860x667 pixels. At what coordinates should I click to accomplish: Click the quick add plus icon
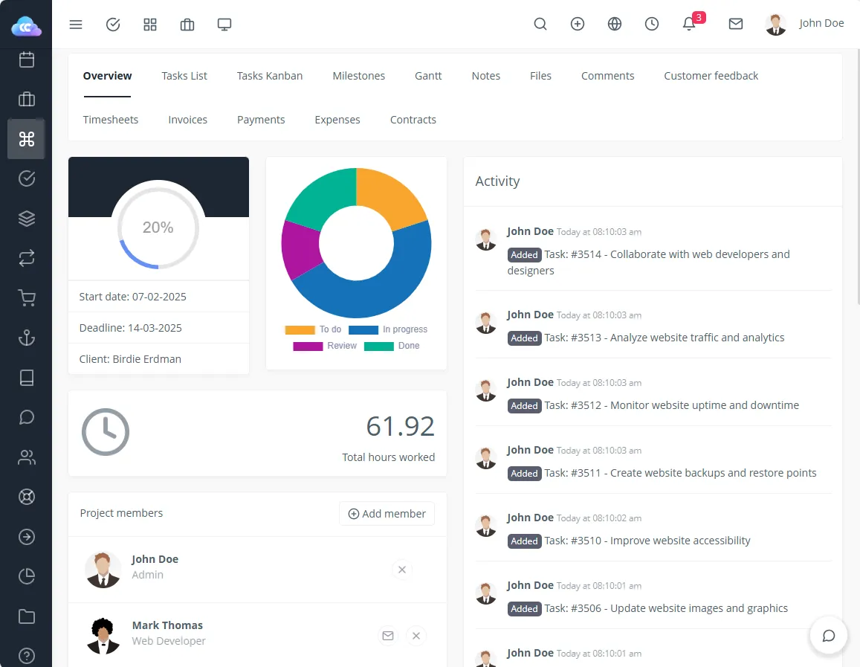(578, 24)
